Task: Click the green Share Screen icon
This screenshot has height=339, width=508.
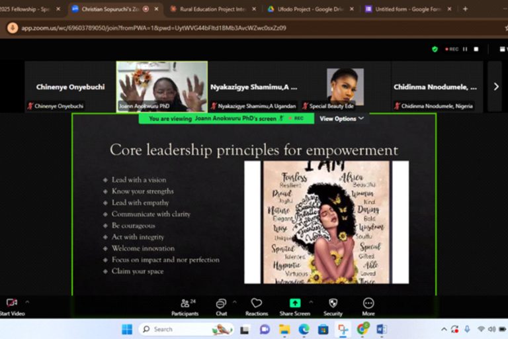Action: [294, 303]
